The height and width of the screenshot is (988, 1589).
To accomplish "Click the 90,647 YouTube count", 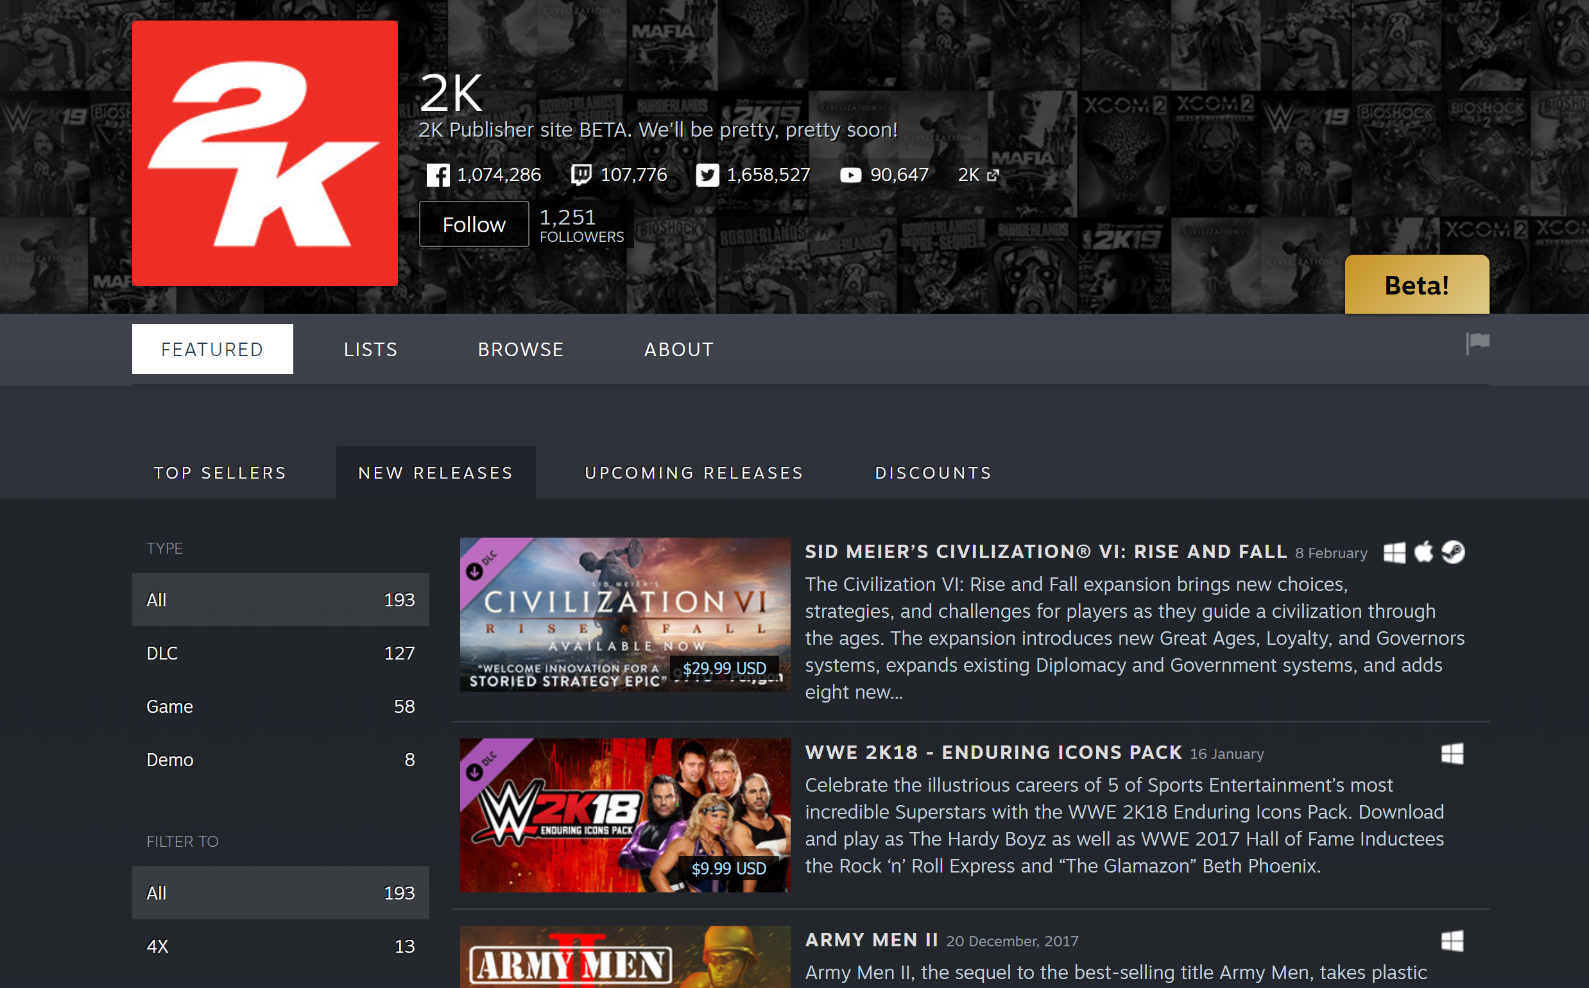I will coord(898,175).
